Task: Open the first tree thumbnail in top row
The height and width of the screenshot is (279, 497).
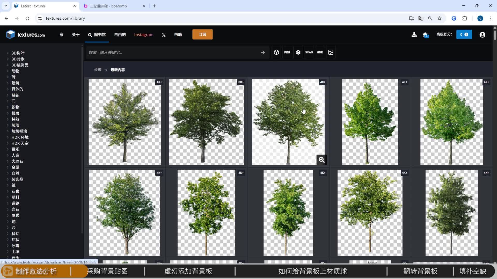Action: [x=125, y=122]
